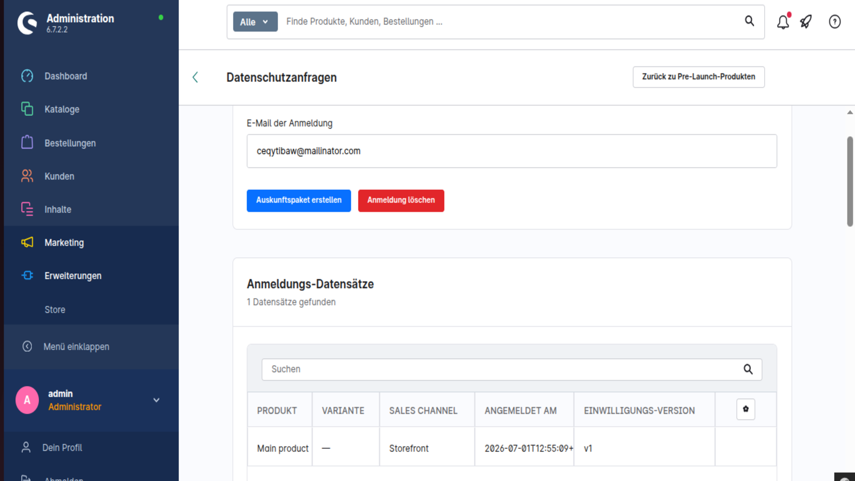
Task: Select the 2026-07-01T12:55:09+ date cell
Action: click(x=524, y=447)
